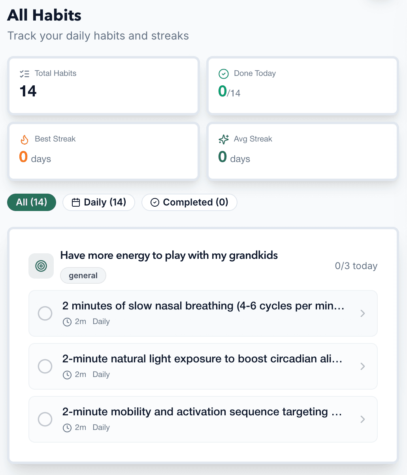
Task: Select the All (14) filter tab
Action: click(32, 202)
